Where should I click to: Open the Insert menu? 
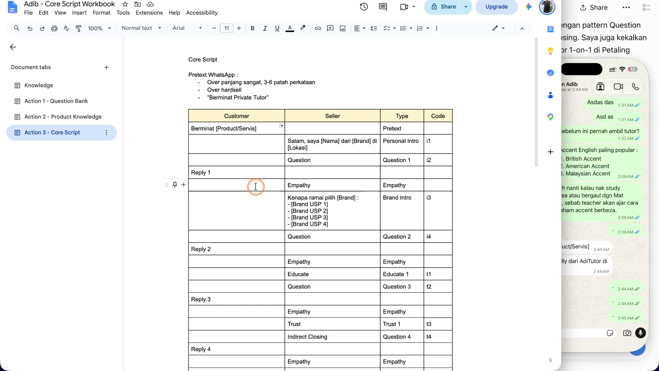point(79,13)
